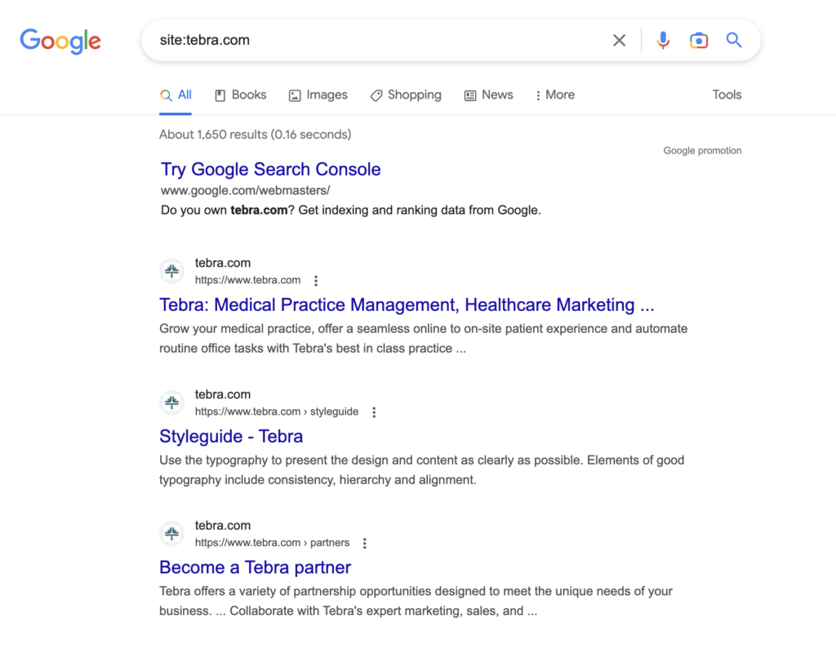Switch to the Books tab

tap(241, 95)
